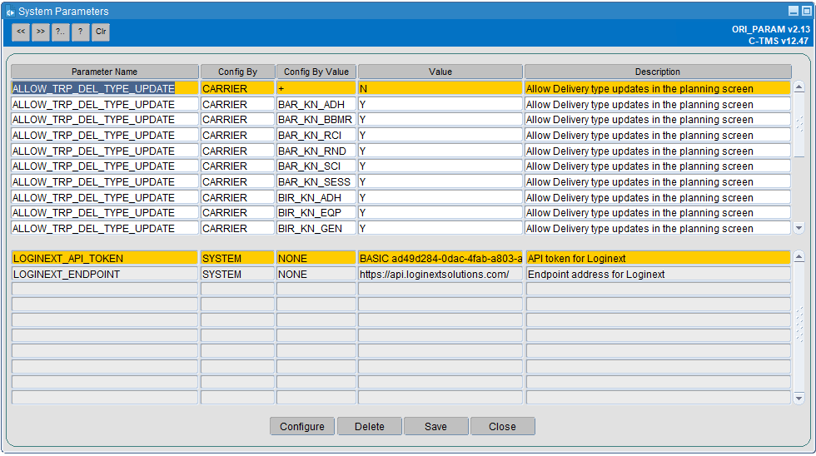816x456 pixels.
Task: Select the LOGINEXT_ENDPOINT parameter name field
Action: tap(105, 274)
